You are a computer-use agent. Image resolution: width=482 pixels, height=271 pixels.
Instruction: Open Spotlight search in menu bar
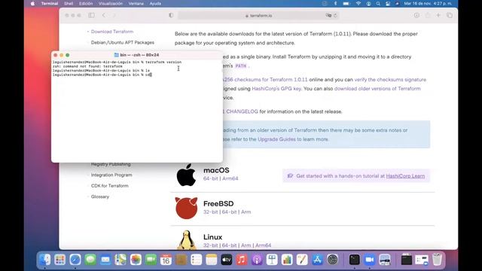[x=378, y=4]
